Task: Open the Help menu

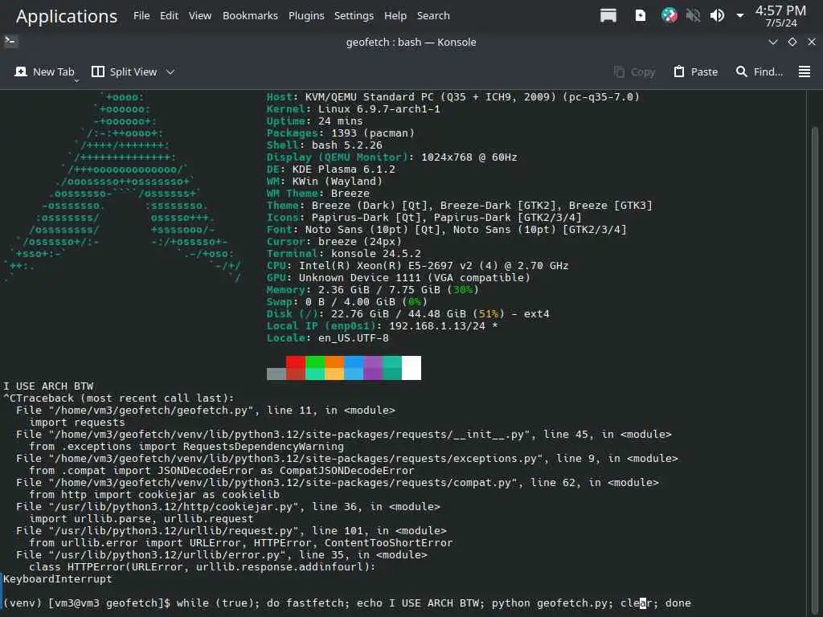Action: (395, 16)
